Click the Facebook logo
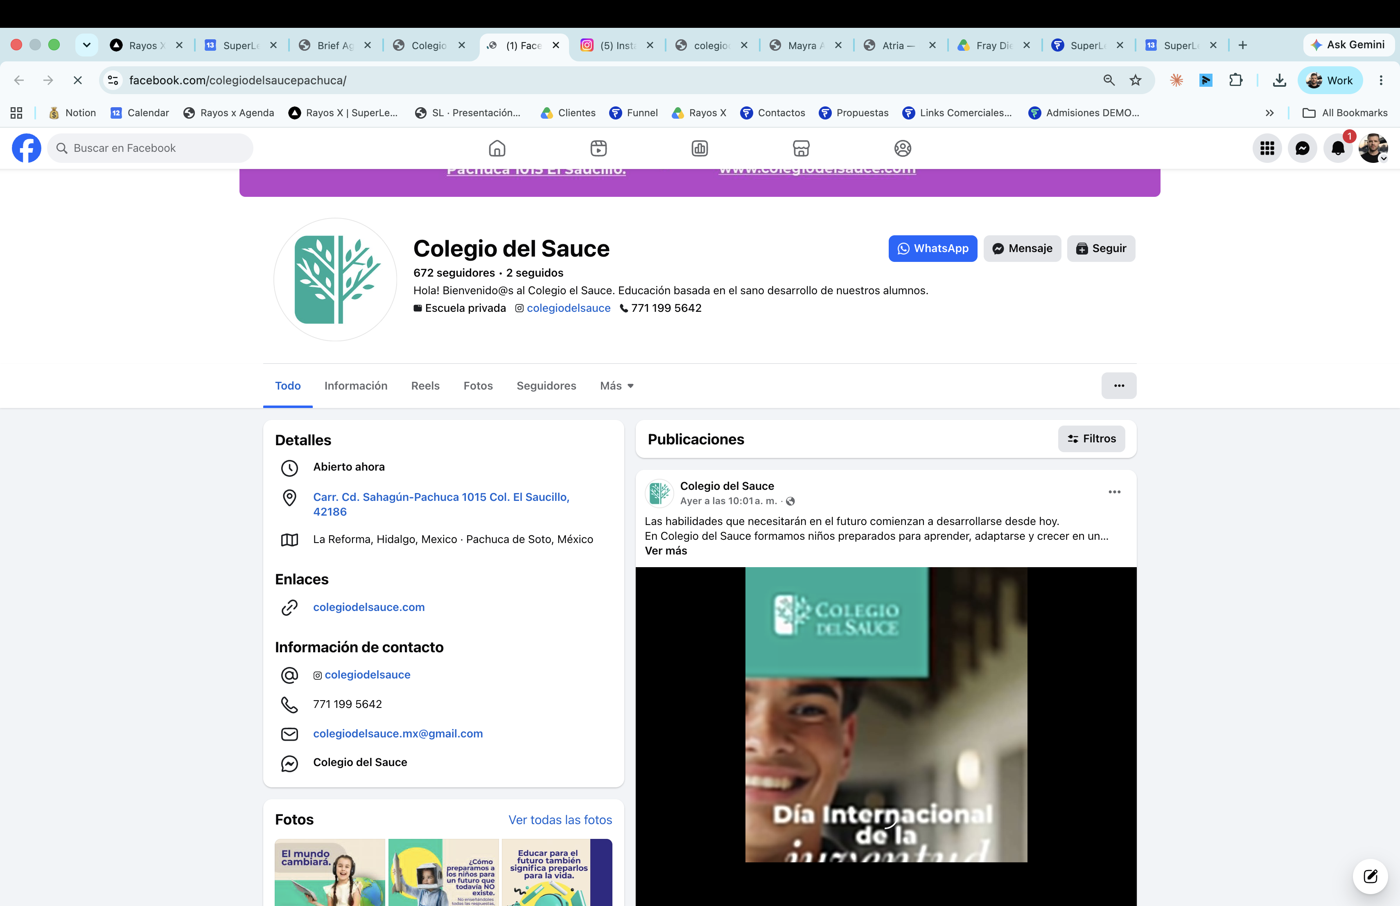 tap(27, 148)
